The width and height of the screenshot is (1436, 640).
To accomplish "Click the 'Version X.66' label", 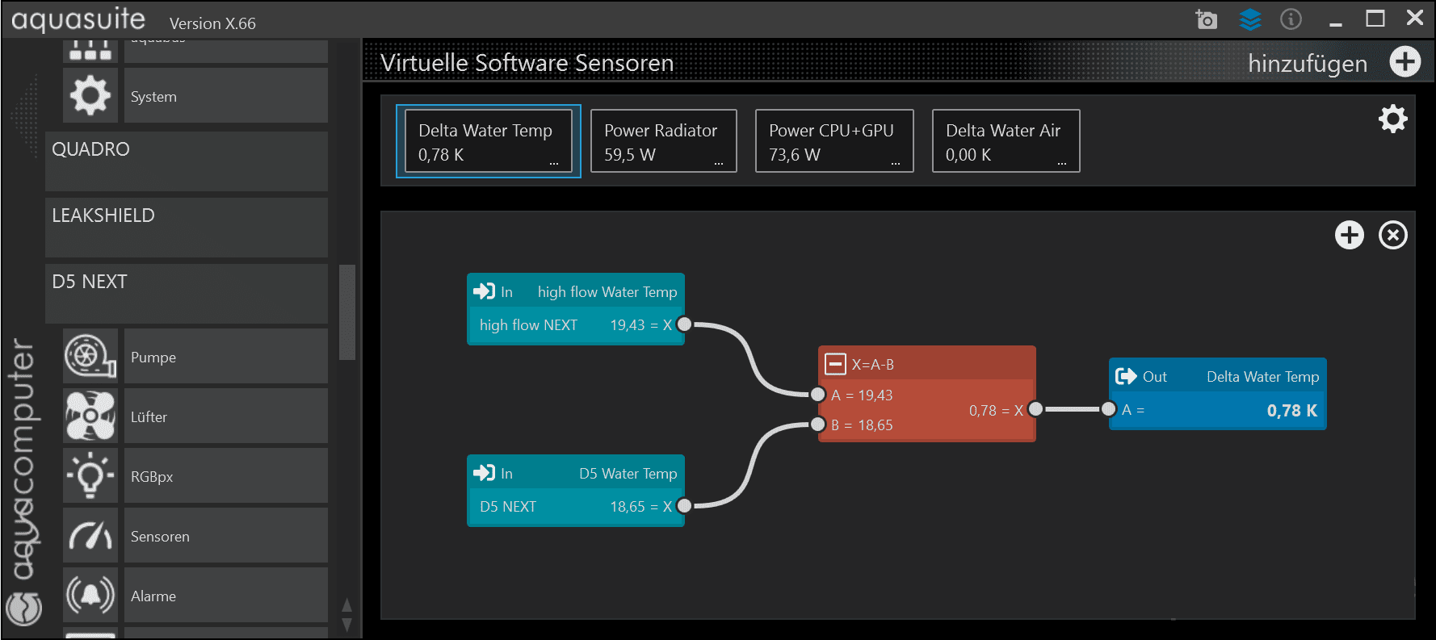I will point(212,23).
